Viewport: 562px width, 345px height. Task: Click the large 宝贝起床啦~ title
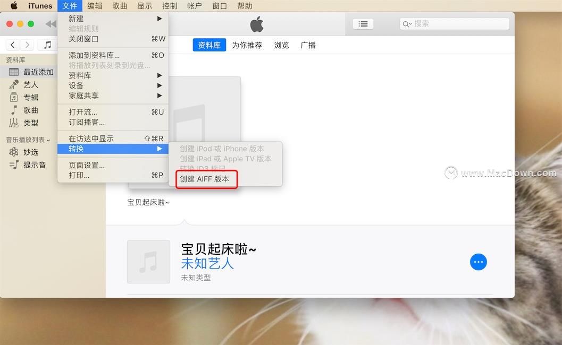pyautogui.click(x=219, y=249)
